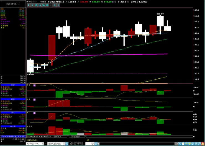Click the SMA240 indicator label
Image resolution: width=205 pixels, height=146 pixels.
coord(3,19)
